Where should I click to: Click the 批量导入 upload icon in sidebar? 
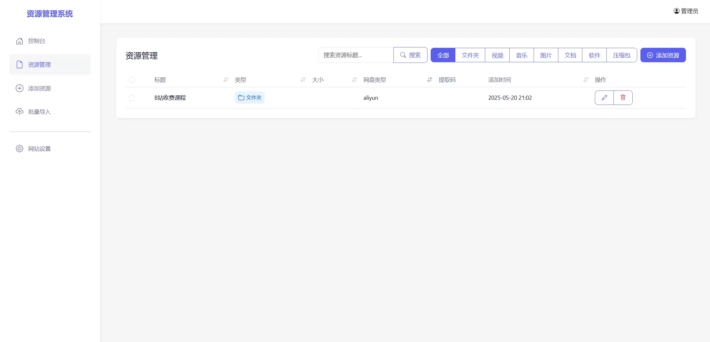[19, 112]
